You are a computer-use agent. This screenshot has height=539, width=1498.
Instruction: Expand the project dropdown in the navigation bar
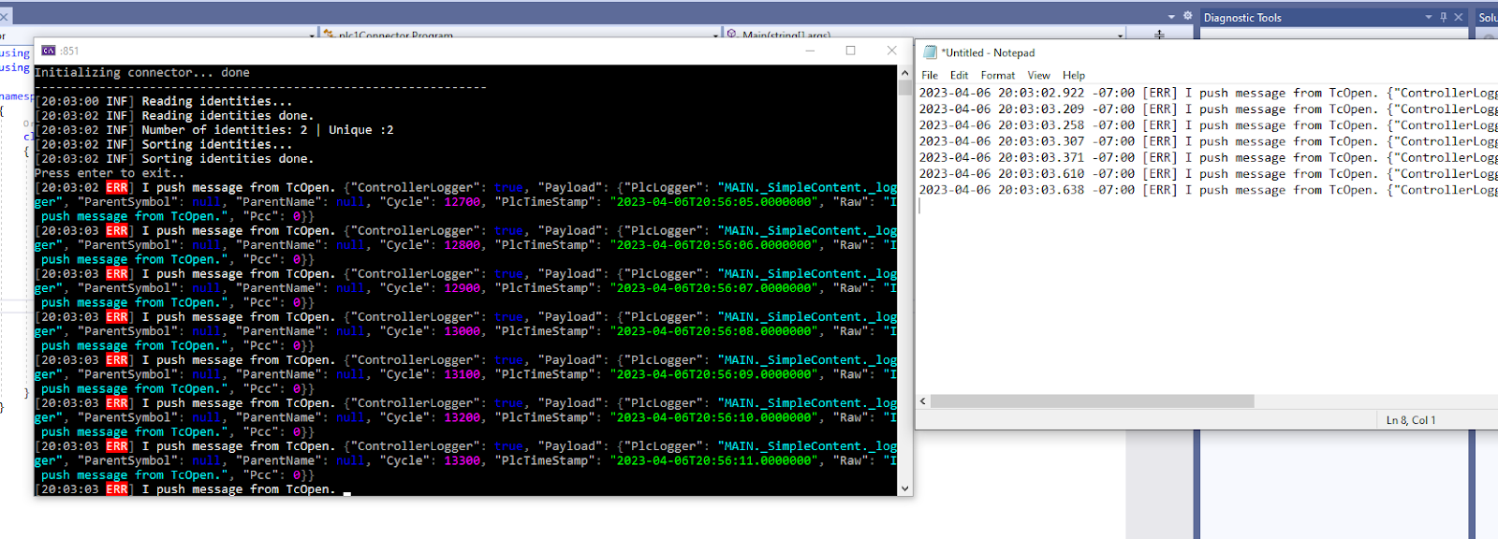click(x=312, y=36)
